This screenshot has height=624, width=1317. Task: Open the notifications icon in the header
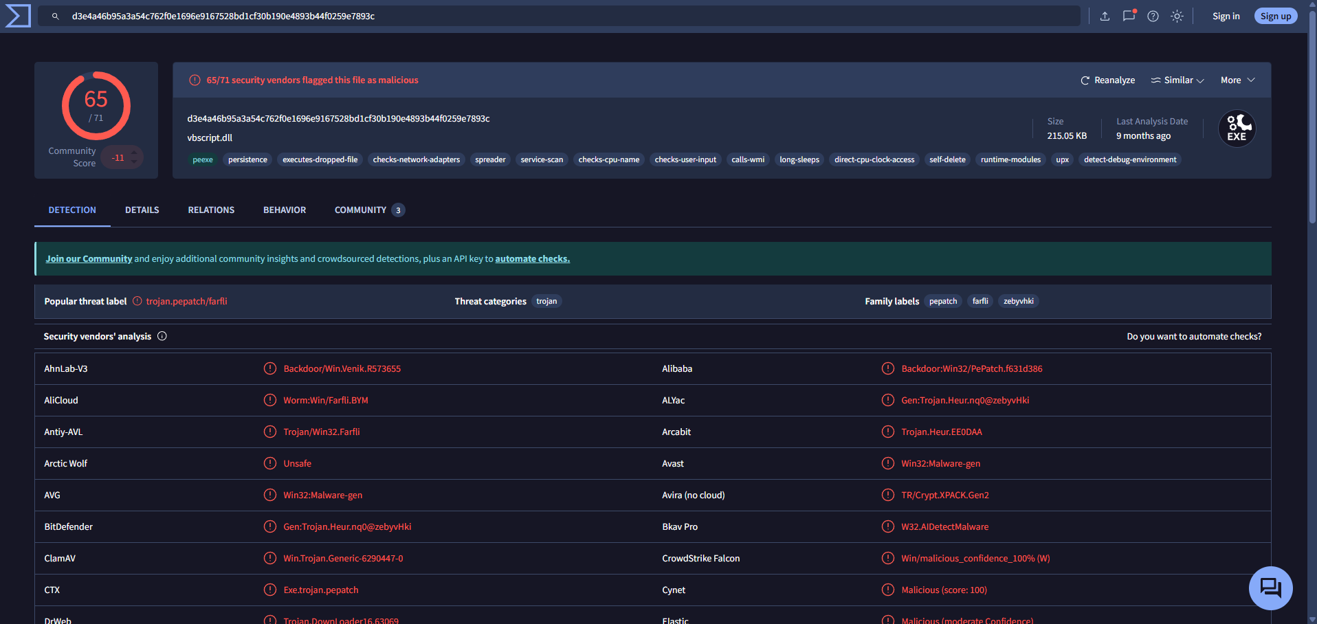tap(1129, 16)
